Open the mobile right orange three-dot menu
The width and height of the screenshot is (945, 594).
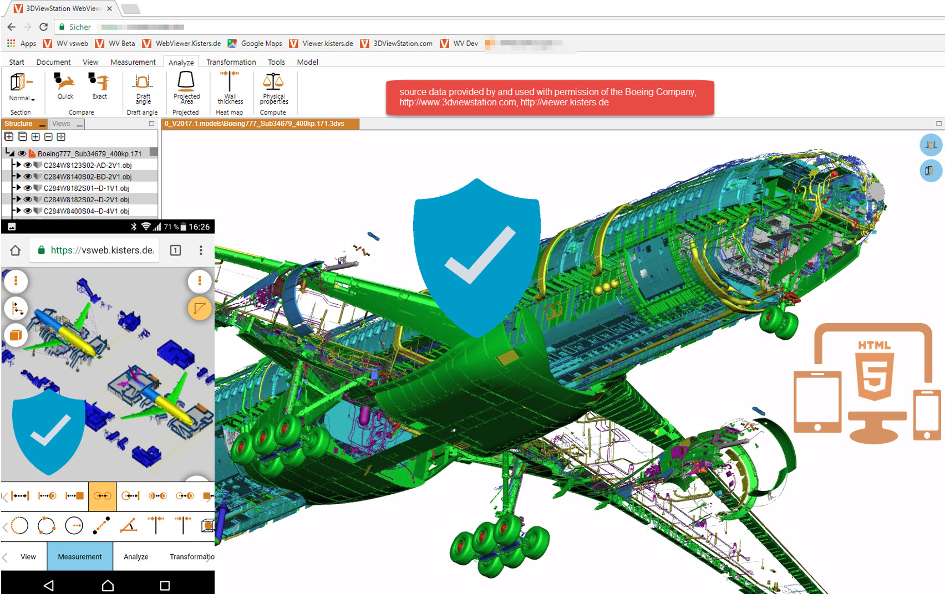pos(200,281)
